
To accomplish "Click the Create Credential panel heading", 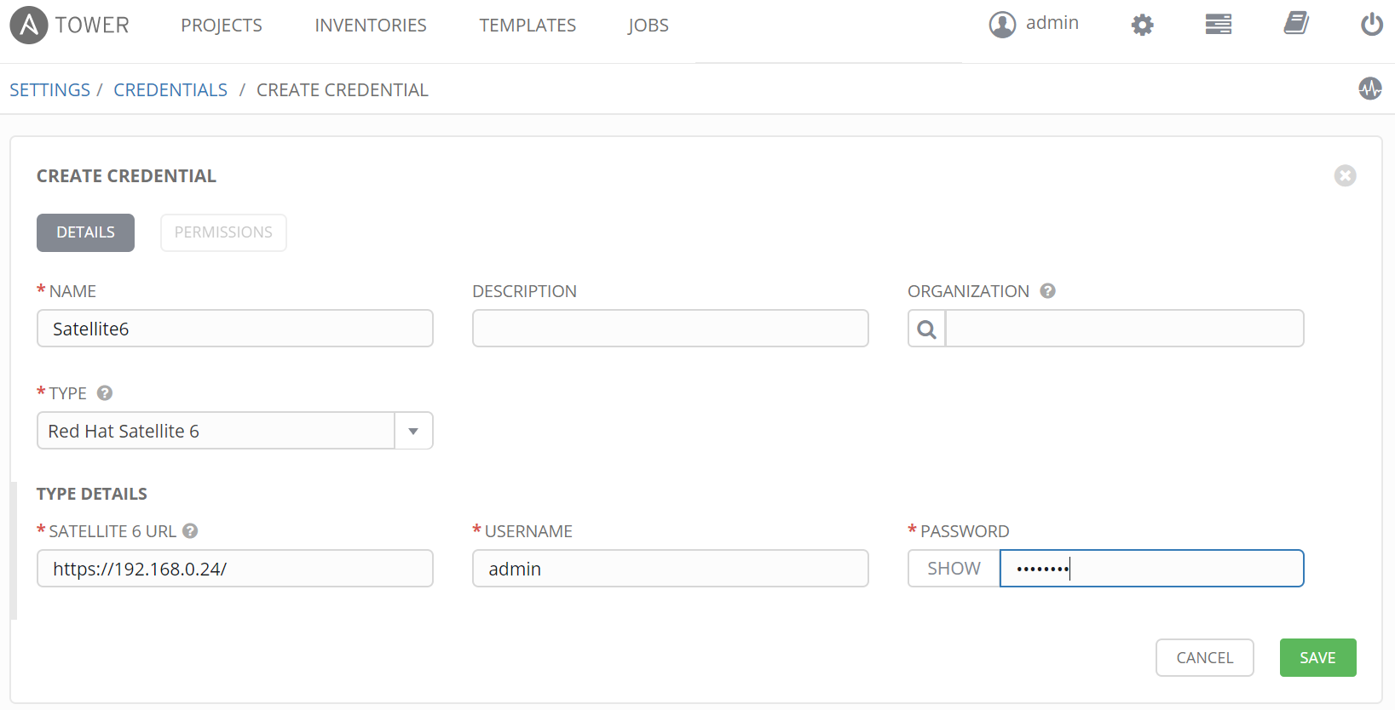I will tap(126, 176).
